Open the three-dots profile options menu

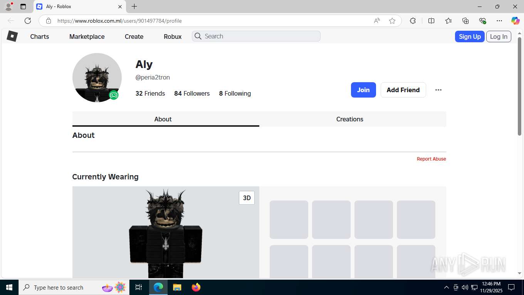438,90
